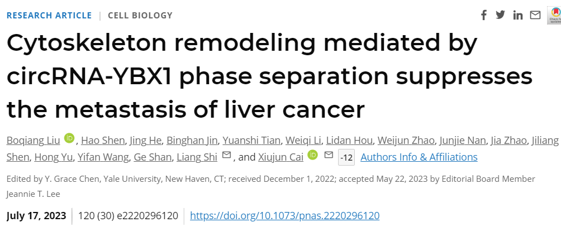The image size is (561, 227).
Task: Share on LinkedIn icon
Action: tap(518, 16)
